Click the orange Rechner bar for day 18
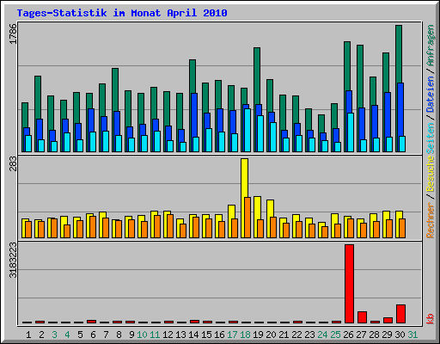440x344 pixels. [x=247, y=218]
